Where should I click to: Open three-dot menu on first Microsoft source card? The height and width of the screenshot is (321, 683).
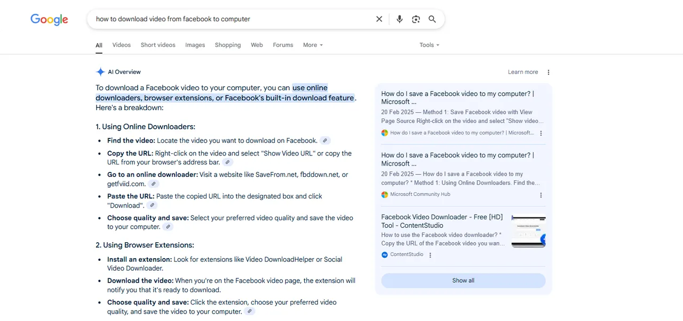[541, 133]
